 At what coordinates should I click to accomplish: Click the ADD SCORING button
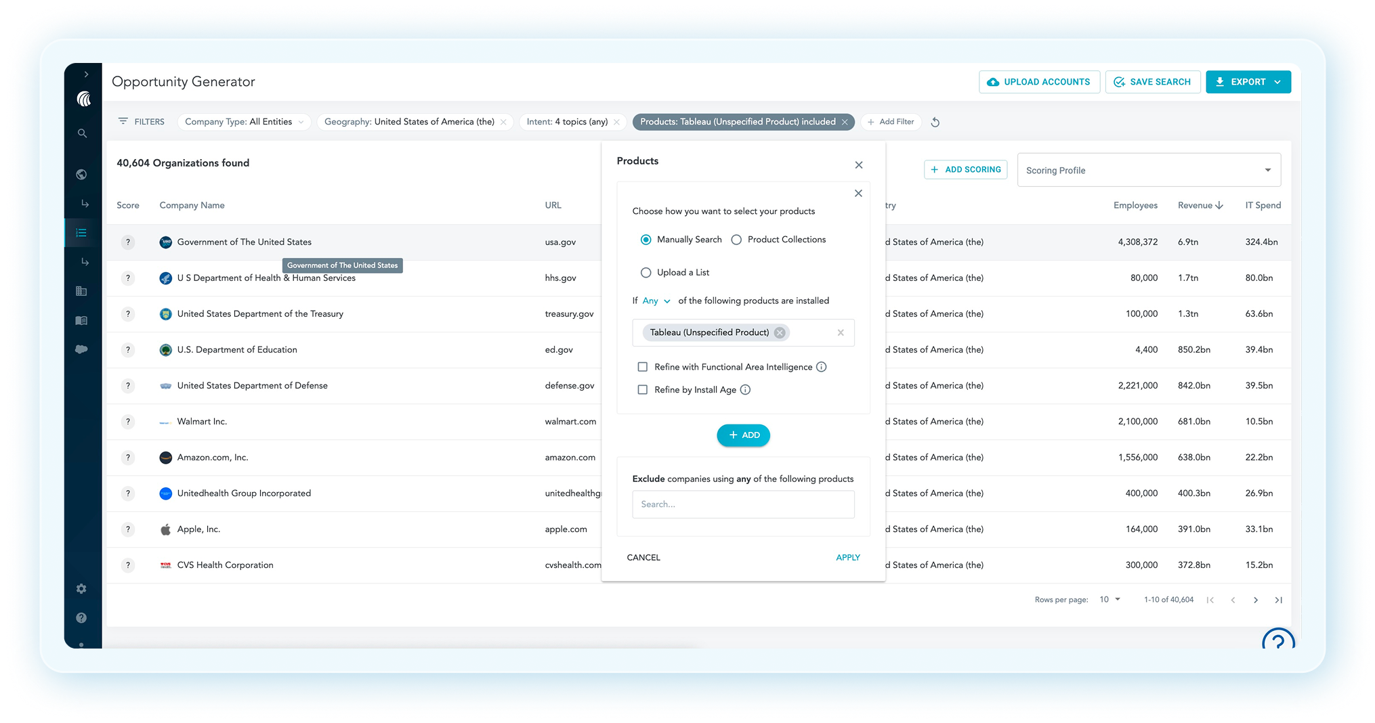966,170
